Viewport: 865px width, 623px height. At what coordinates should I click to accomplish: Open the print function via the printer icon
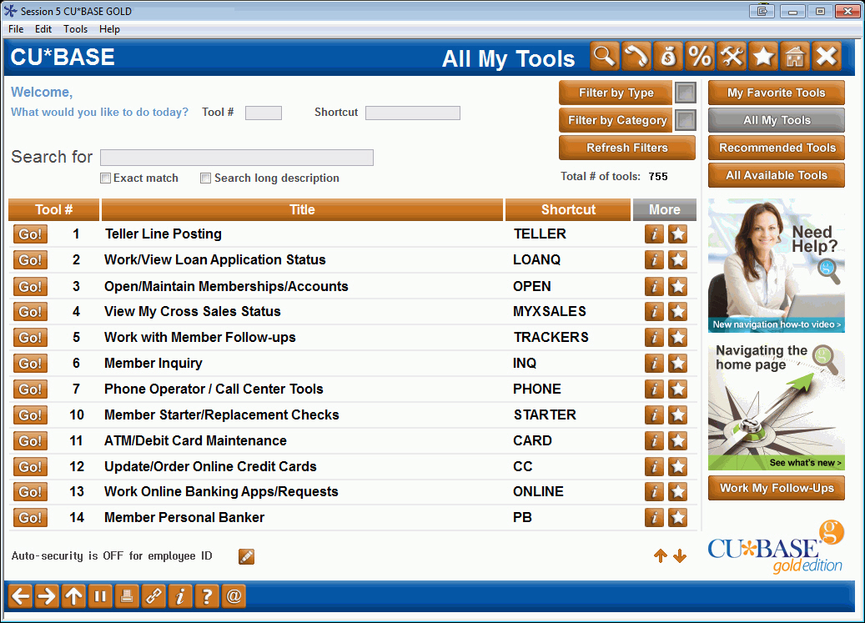[x=127, y=595]
